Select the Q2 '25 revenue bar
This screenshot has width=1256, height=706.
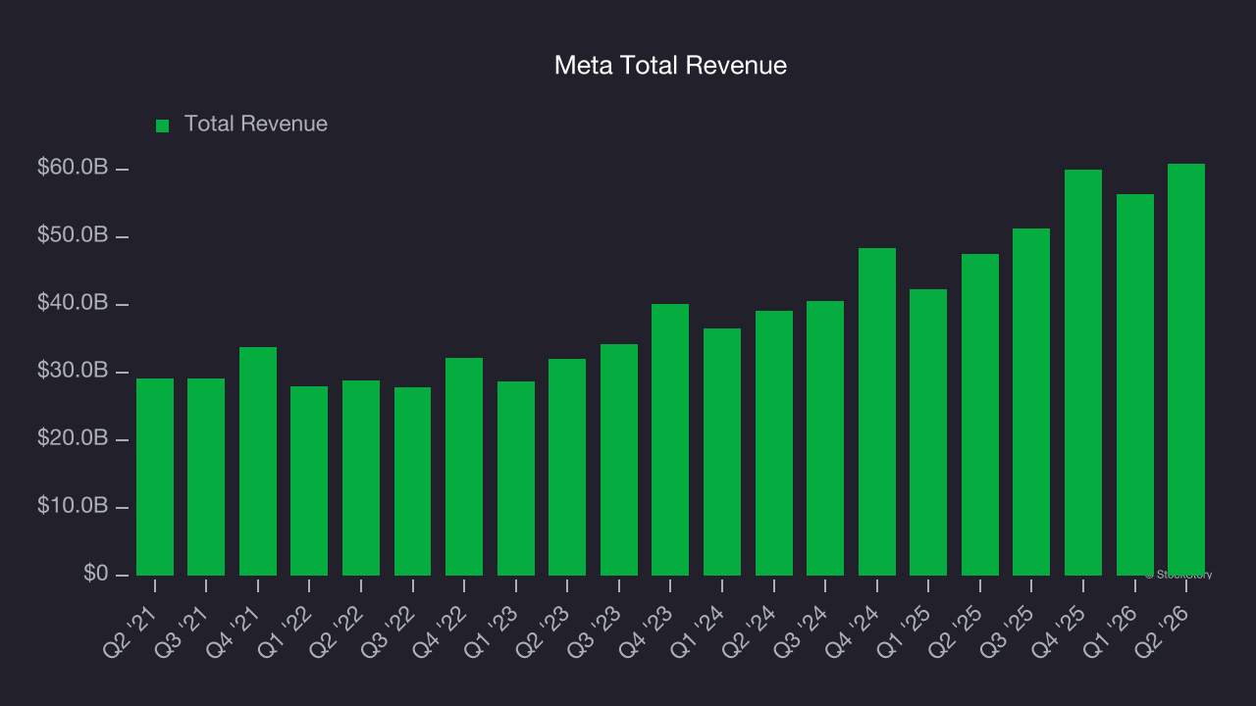coord(980,415)
